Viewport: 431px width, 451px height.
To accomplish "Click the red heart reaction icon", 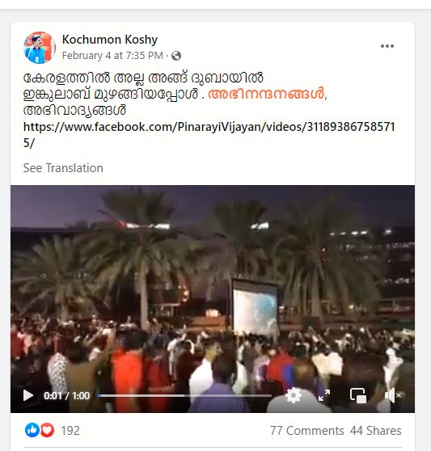I will (47, 430).
